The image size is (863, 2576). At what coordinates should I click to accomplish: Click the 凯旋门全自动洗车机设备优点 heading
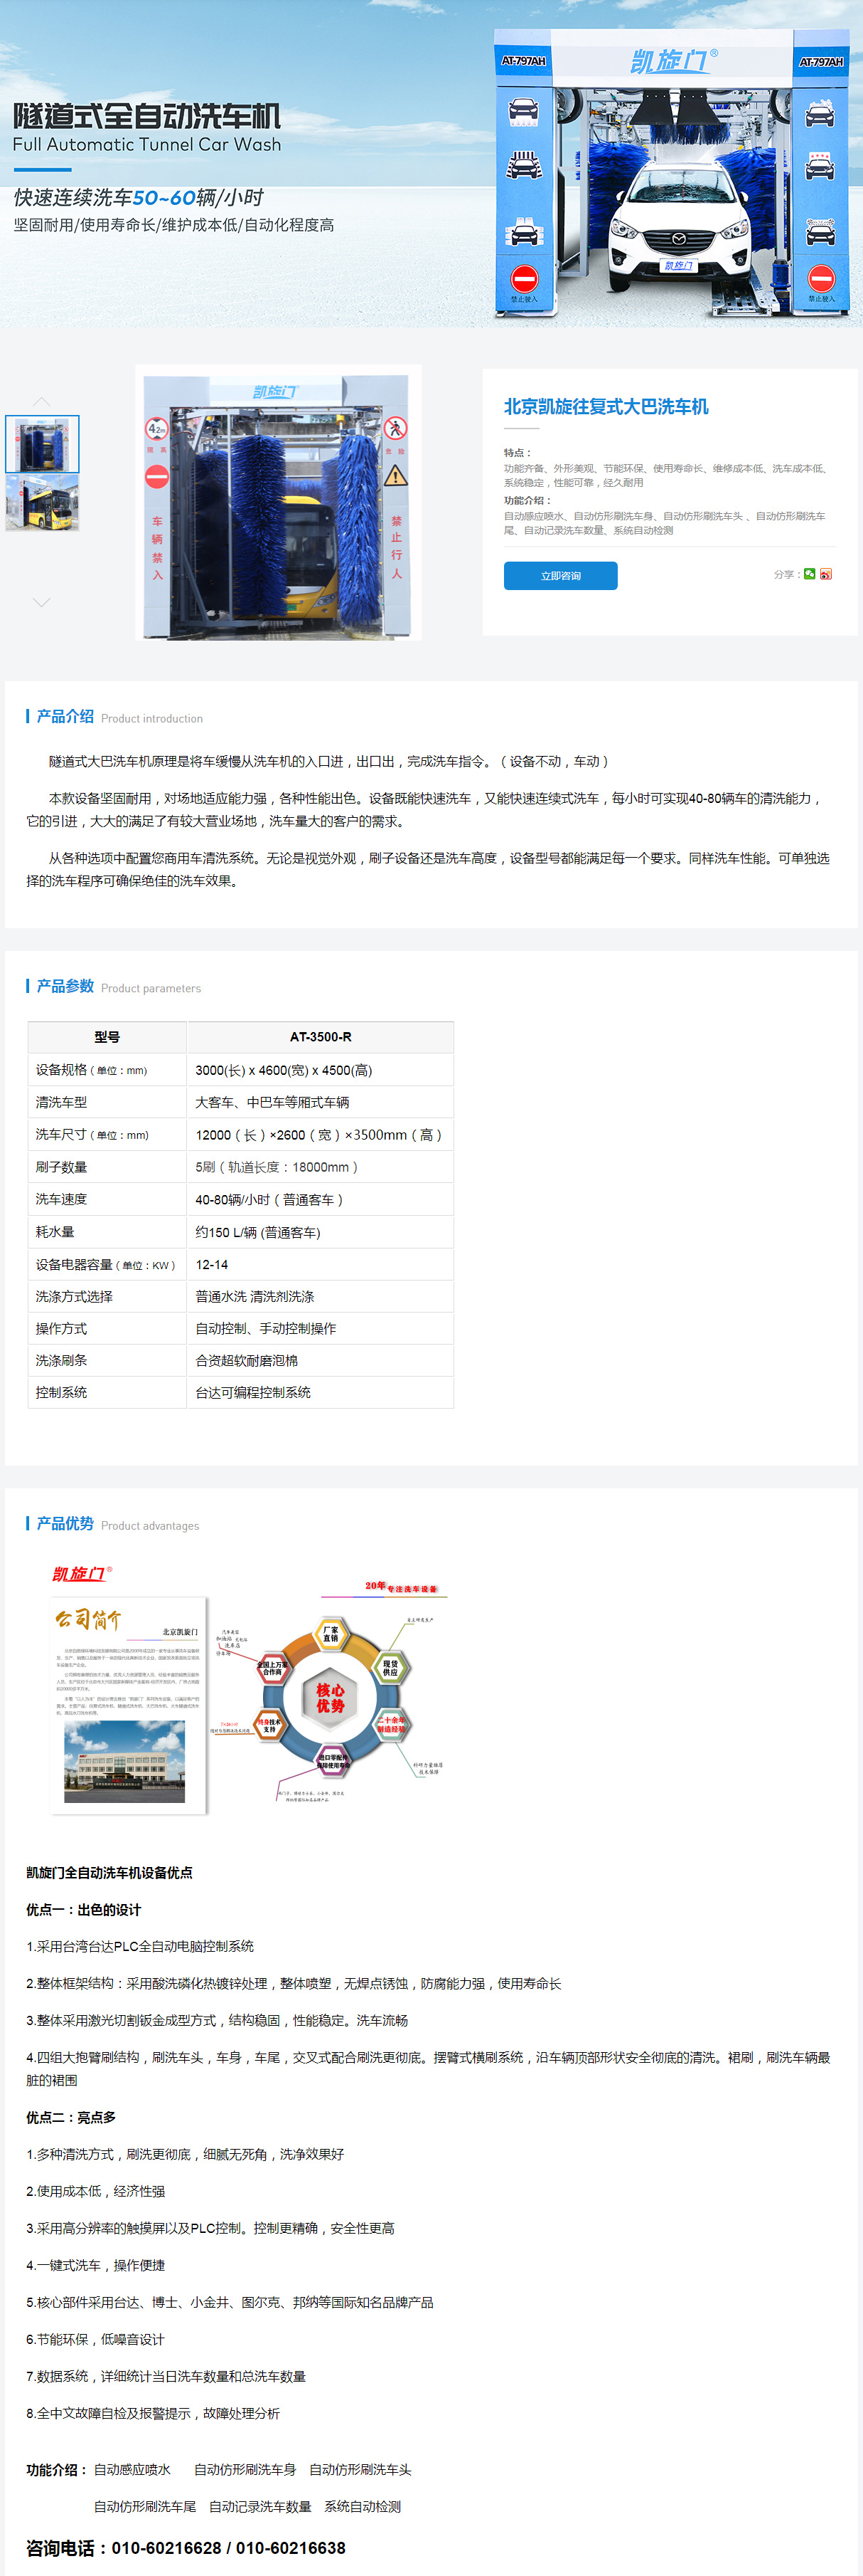109,1872
